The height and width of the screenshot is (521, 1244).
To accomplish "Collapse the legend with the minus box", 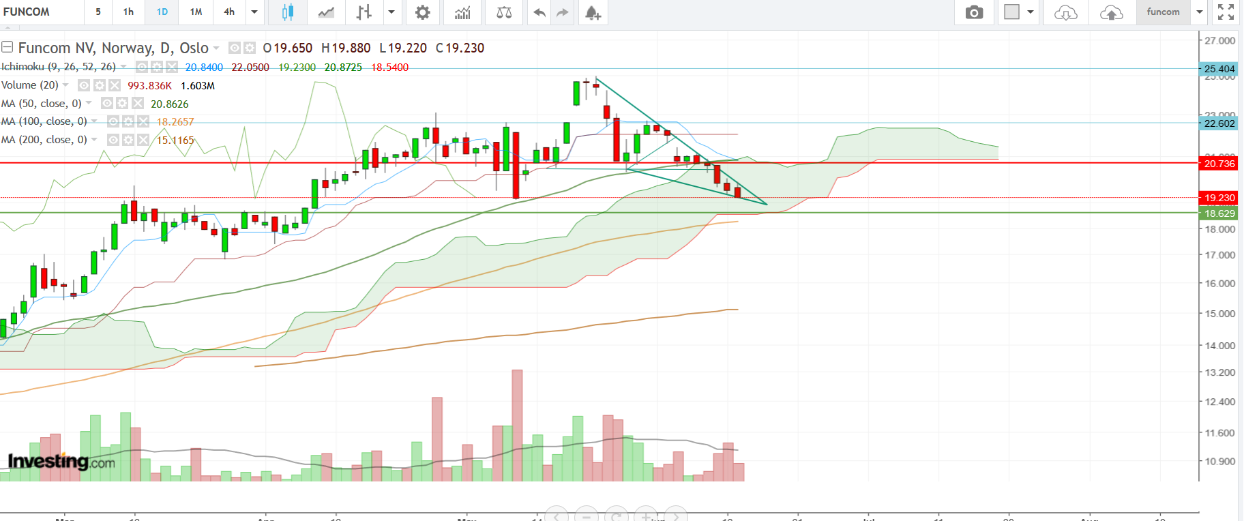I will pyautogui.click(x=8, y=47).
